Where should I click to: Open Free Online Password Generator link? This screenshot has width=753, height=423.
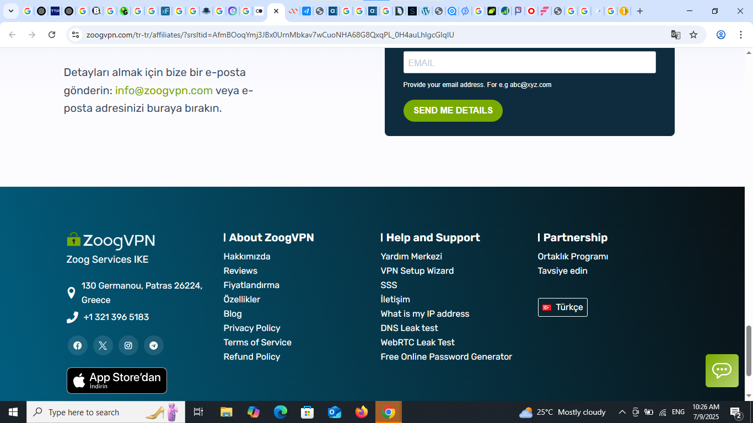click(447, 357)
